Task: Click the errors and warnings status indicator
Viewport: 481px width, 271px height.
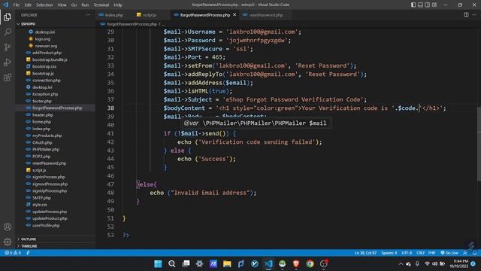Action: (13, 253)
